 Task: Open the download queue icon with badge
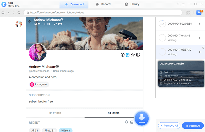(x=199, y=12)
